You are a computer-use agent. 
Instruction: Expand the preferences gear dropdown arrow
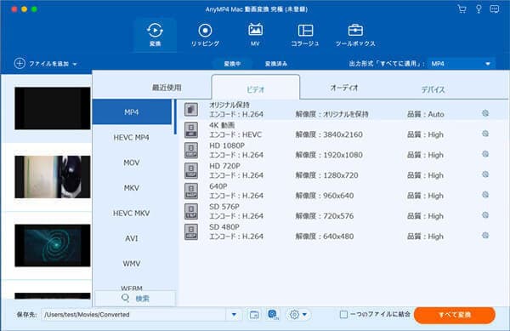[x=305, y=315]
